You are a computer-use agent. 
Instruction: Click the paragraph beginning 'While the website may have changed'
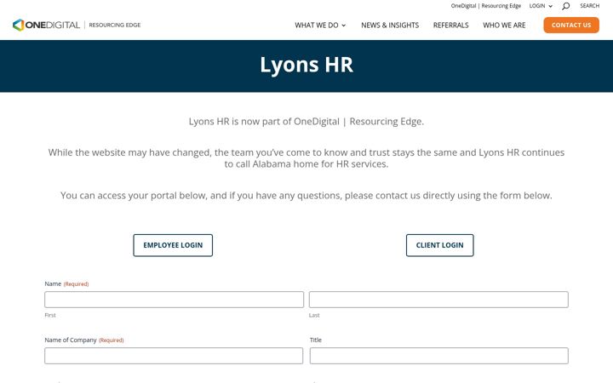click(x=306, y=158)
